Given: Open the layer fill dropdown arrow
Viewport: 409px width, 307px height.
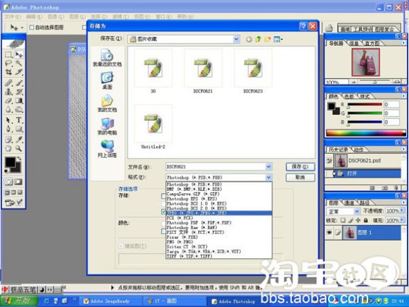Looking at the screenshot, I should (x=403, y=220).
